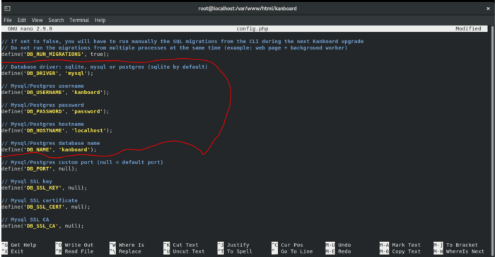Click the 'Mysql/Postgres hostname' comment

pos(42,124)
